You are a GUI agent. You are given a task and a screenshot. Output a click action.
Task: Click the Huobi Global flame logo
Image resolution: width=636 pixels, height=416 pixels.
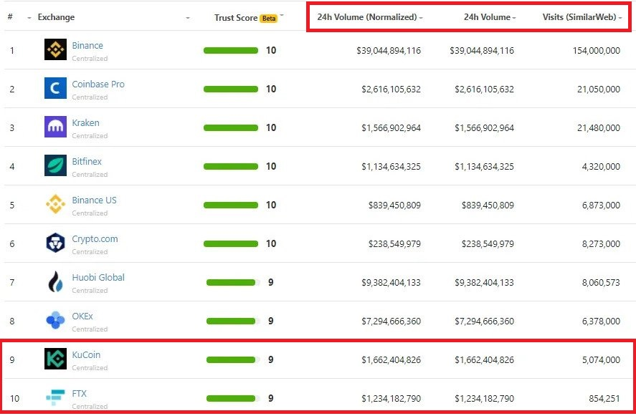pyautogui.click(x=55, y=281)
